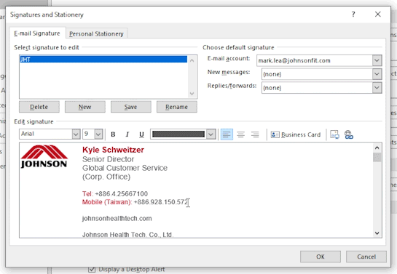
Task: Toggle bold formatting in signature editor
Action: click(x=113, y=134)
